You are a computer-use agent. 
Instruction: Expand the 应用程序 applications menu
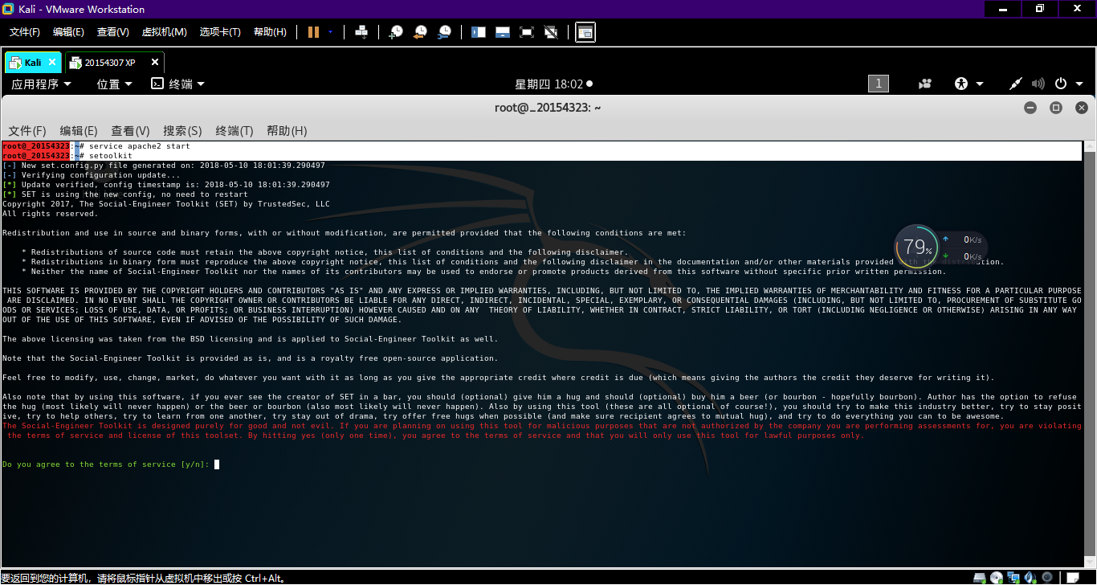(x=41, y=84)
